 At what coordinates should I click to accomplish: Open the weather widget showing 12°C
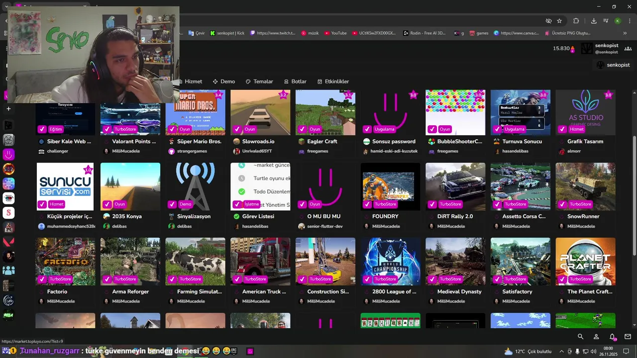(x=528, y=351)
